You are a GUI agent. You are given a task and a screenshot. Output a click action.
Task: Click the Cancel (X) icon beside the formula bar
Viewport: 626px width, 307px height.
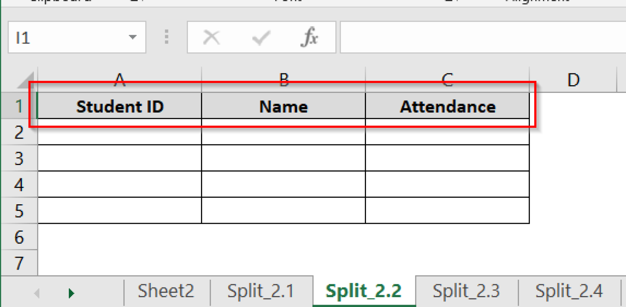coord(212,37)
